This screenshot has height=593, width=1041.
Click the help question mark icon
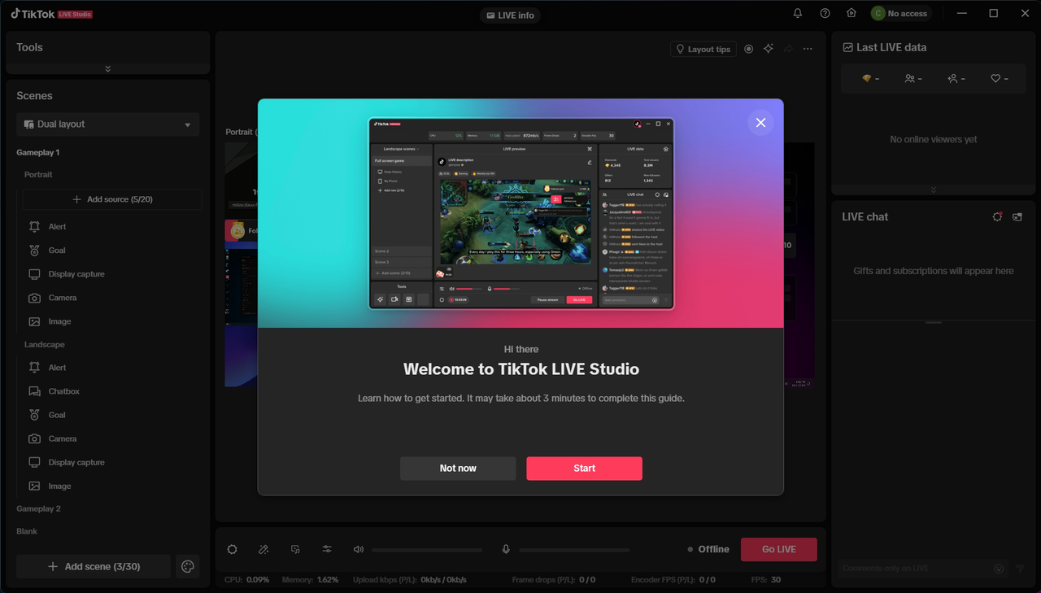click(825, 13)
